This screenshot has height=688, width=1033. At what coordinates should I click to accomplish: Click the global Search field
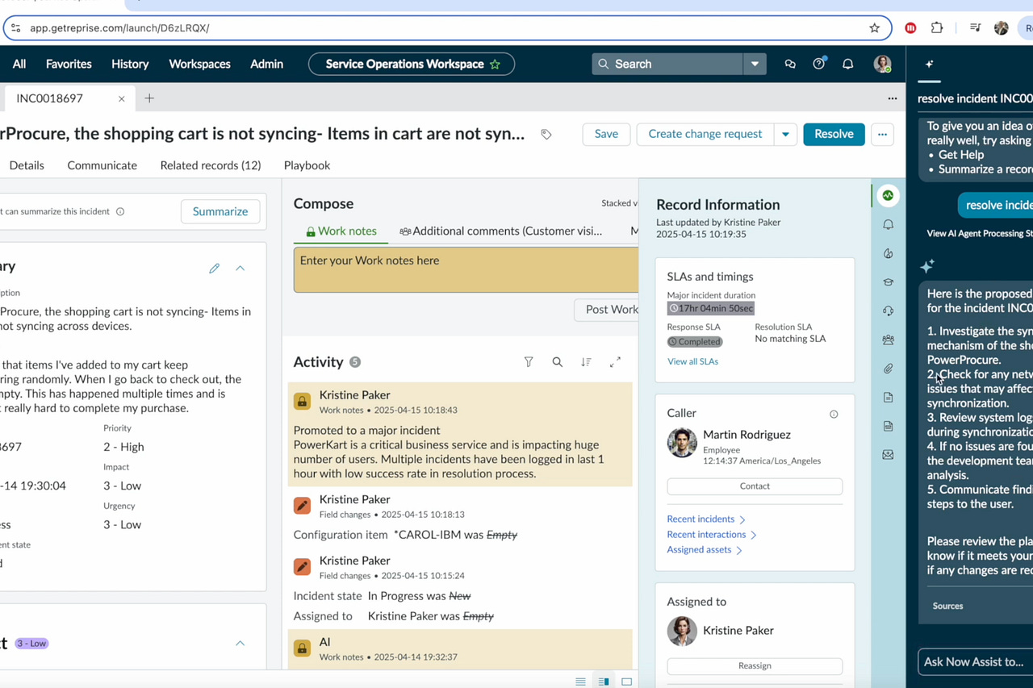668,65
